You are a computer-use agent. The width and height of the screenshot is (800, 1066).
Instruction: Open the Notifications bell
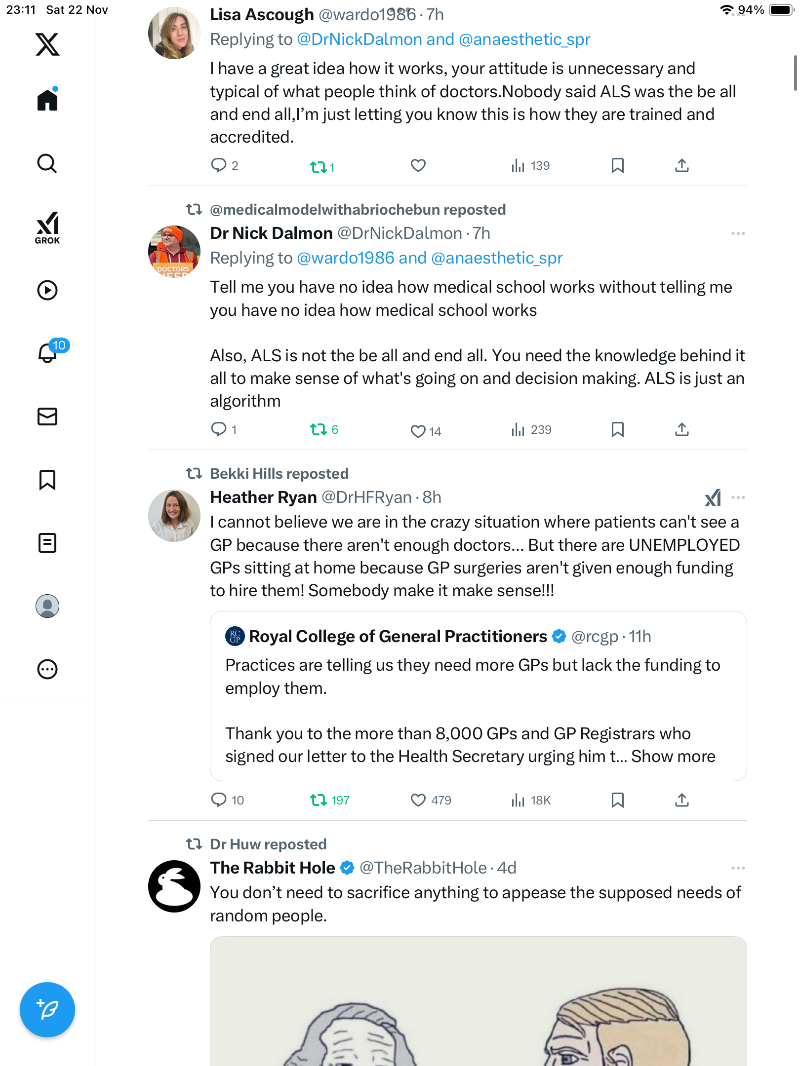coord(48,352)
